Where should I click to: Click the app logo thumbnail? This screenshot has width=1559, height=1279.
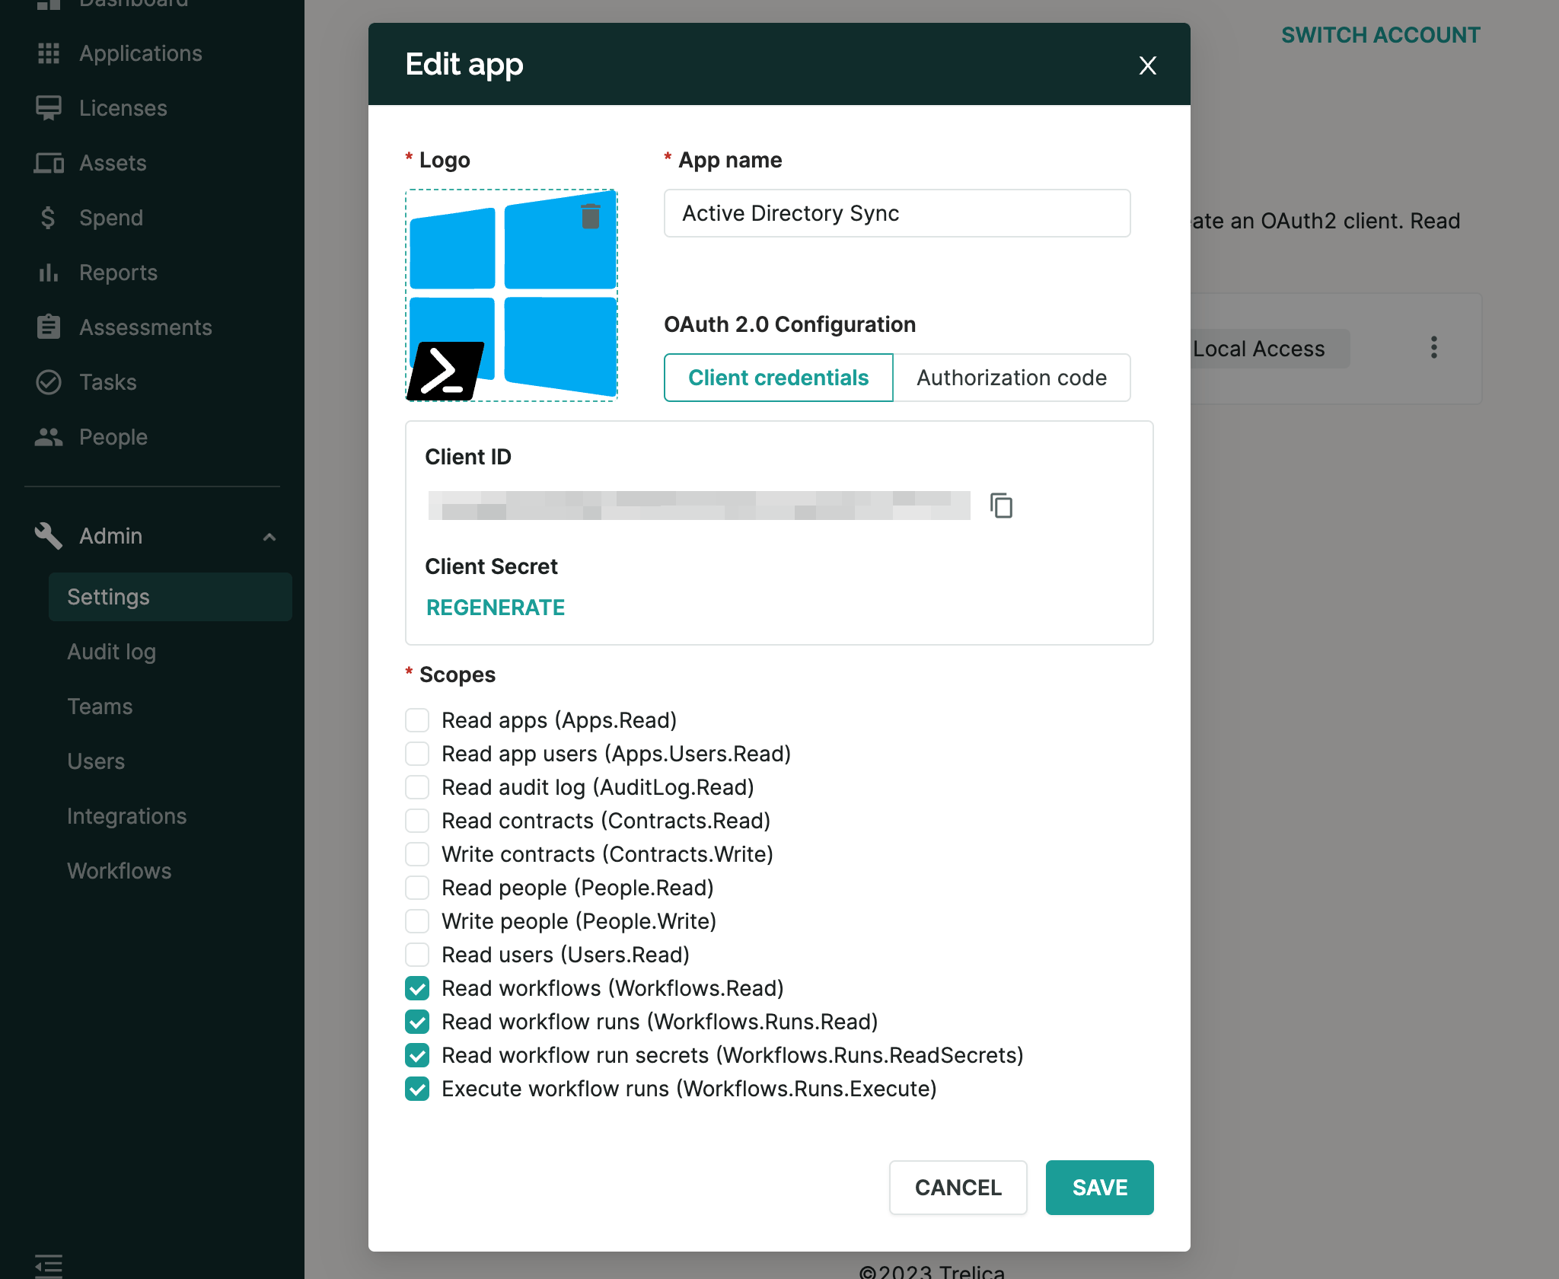pos(512,295)
